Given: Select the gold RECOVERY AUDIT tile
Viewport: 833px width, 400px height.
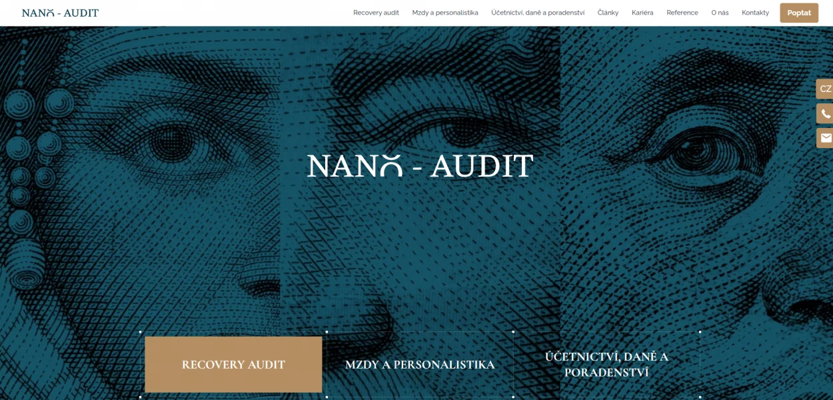Looking at the screenshot, I should tap(233, 365).
